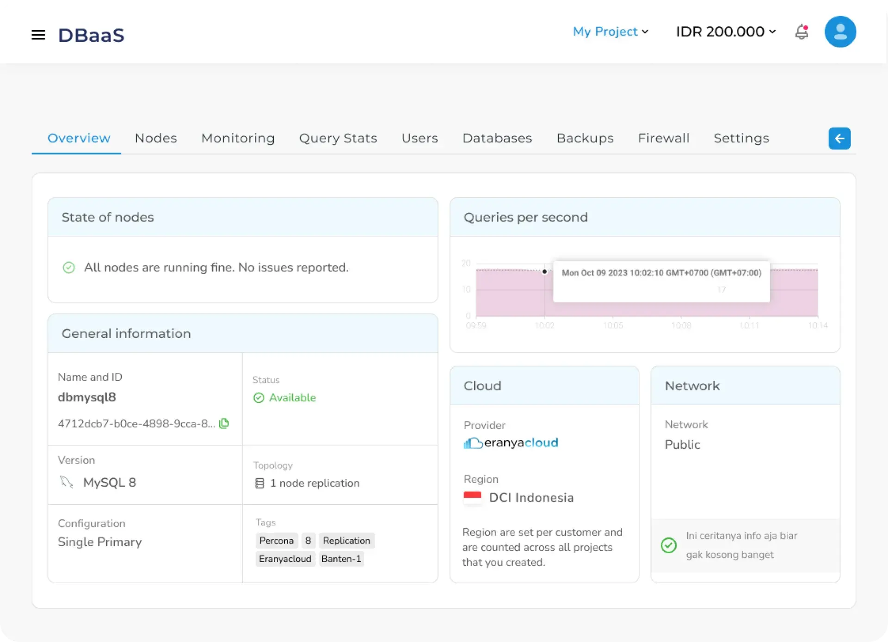Click the 'General information' panel header
Viewport: 888px width, 642px height.
coord(242,333)
